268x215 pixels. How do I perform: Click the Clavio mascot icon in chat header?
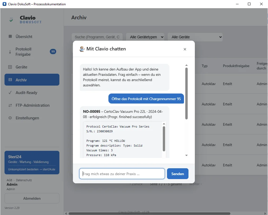click(82, 49)
